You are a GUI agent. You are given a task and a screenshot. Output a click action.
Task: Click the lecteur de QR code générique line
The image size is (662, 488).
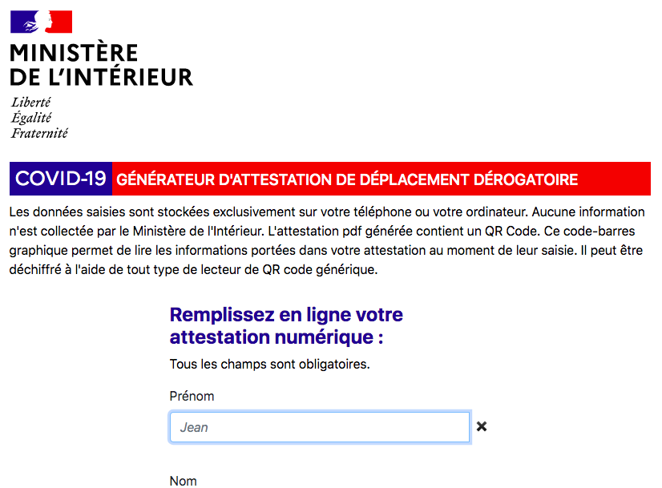pyautogui.click(x=289, y=270)
